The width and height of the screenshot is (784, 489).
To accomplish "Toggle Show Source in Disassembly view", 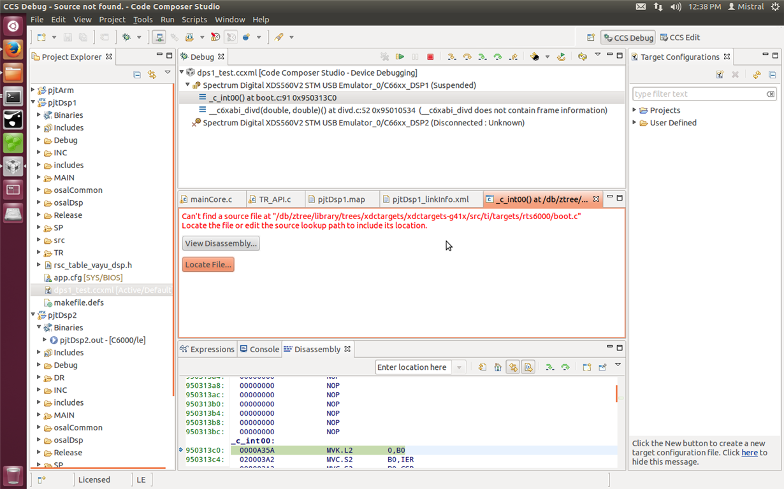I will 528,367.
